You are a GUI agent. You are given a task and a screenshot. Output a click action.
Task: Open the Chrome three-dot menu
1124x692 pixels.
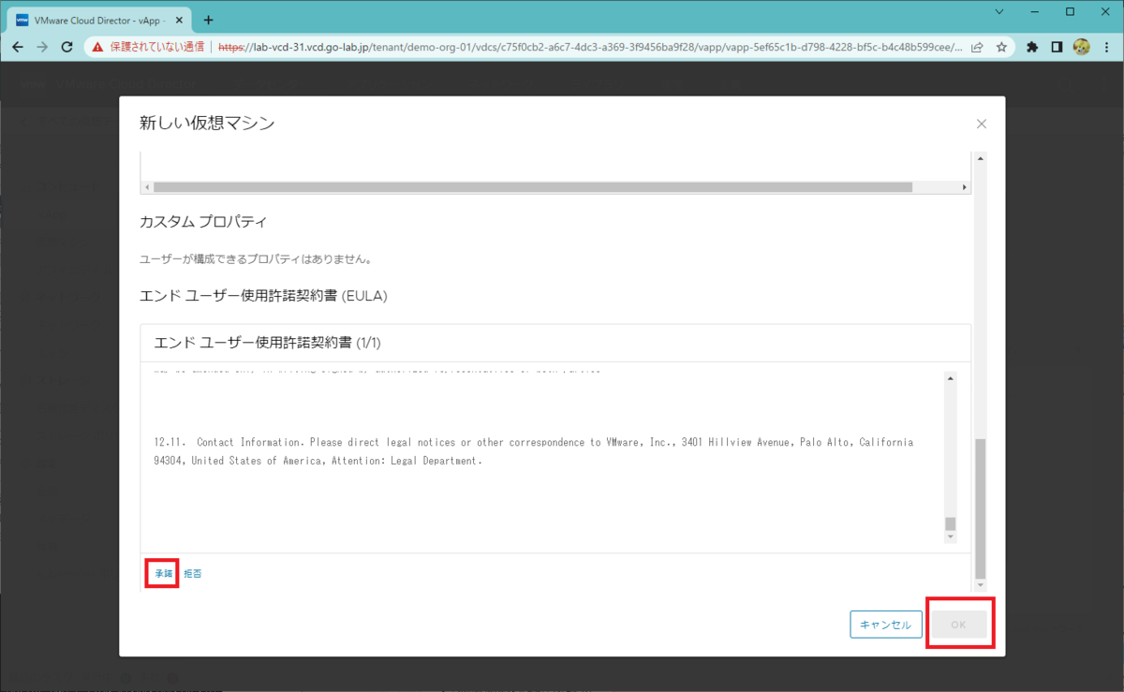coord(1106,46)
